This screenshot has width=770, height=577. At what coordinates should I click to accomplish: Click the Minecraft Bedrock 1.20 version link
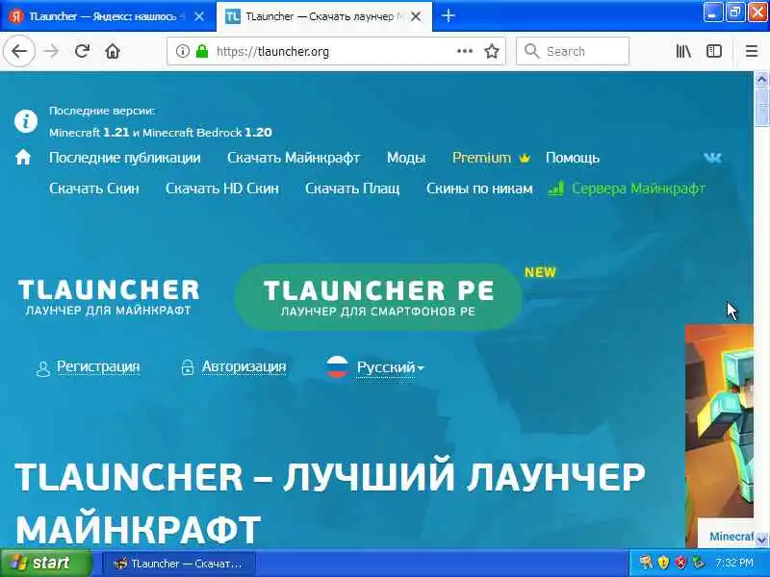207,133
